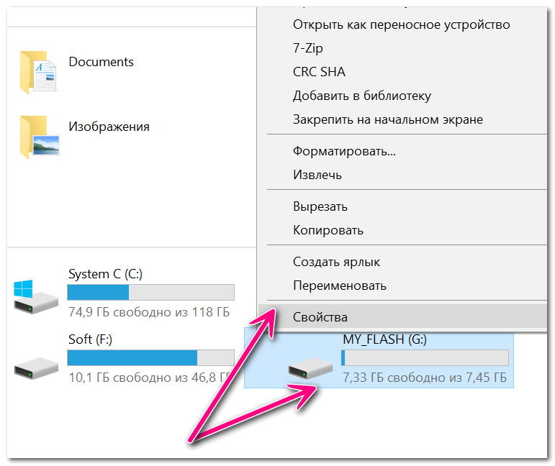
Task: Click the 7,33 ГБ свободно из 7,45 ГБ text
Action: 425,378
